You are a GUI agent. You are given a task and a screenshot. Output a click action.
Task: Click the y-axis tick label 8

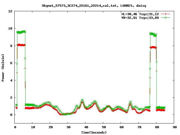11,46
